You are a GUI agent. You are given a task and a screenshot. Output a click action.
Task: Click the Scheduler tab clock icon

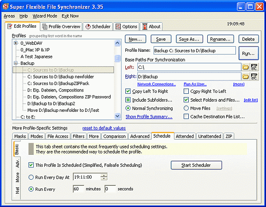click(x=88, y=27)
